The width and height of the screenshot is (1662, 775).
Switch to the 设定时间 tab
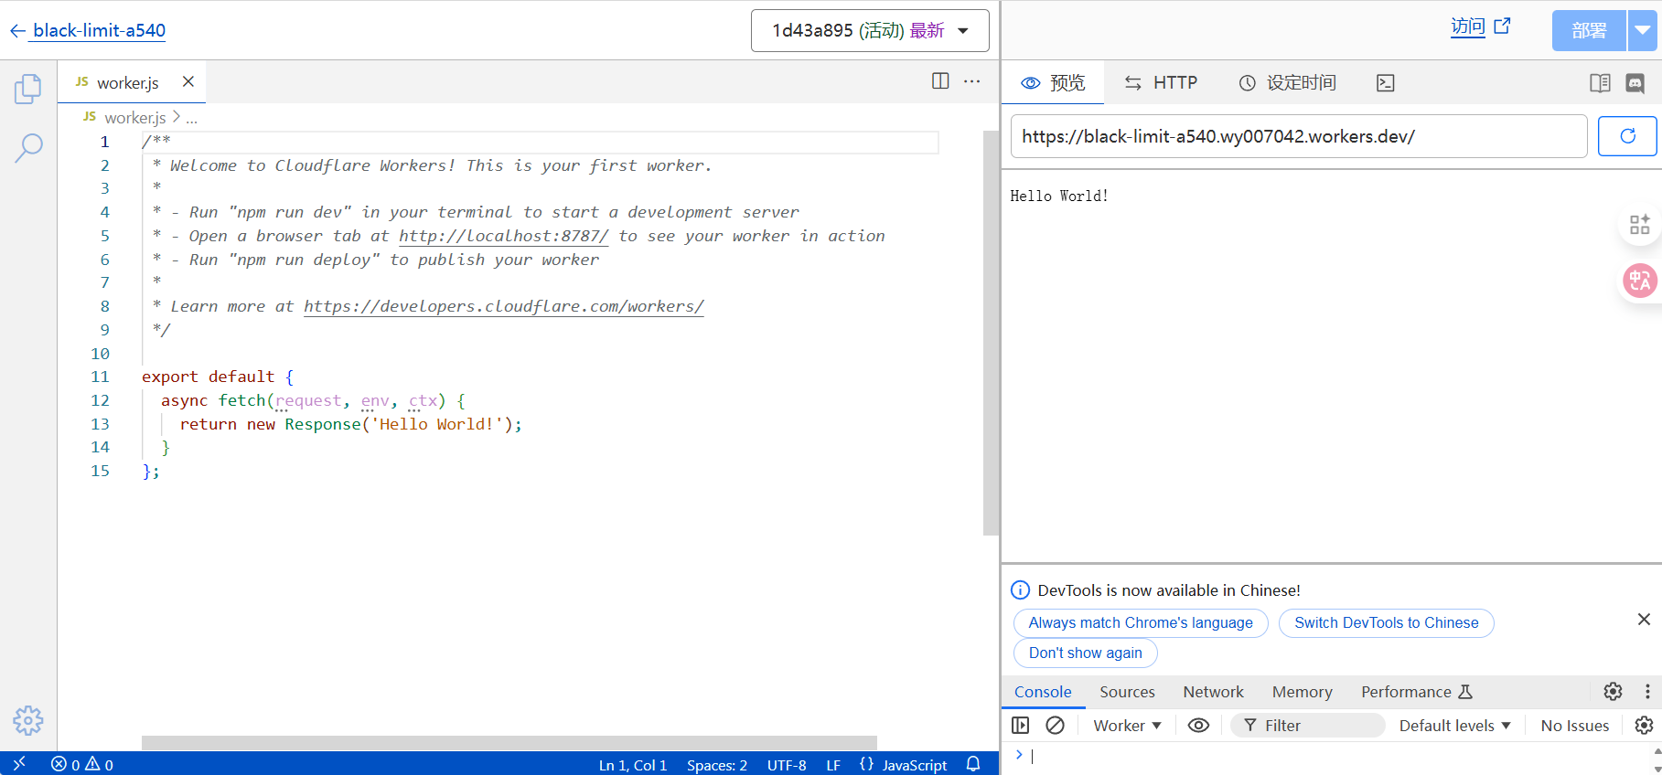pyautogui.click(x=1287, y=83)
